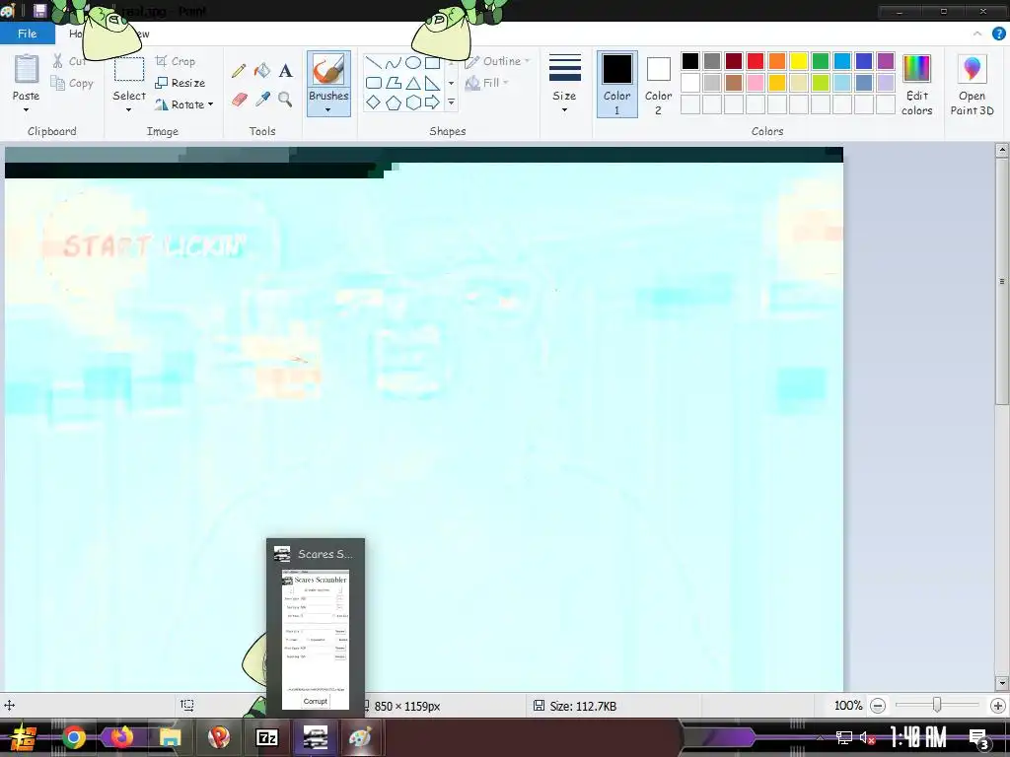
Task: Pick the Right triangle shape
Action: 432,83
